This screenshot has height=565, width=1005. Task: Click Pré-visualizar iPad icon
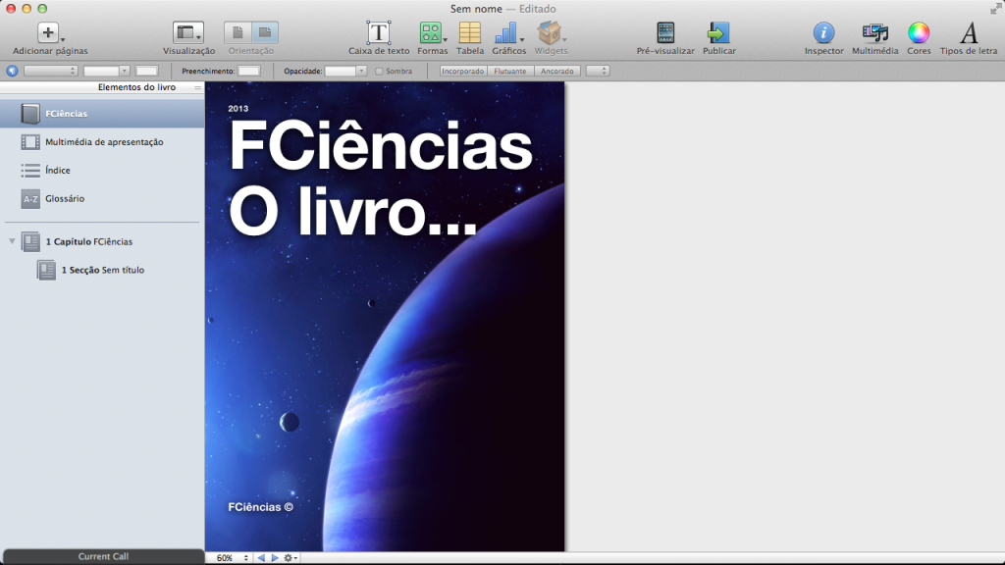(x=665, y=32)
